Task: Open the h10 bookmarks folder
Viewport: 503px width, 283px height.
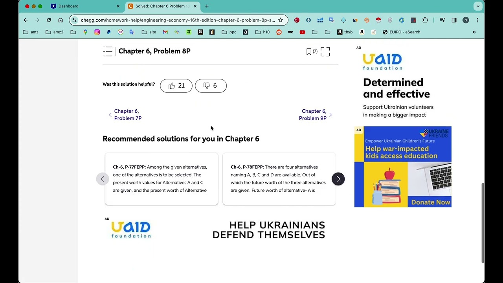Action: click(263, 32)
